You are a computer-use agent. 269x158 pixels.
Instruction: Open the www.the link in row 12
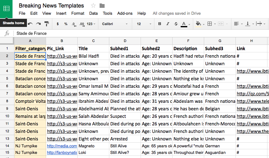click(x=253, y=131)
